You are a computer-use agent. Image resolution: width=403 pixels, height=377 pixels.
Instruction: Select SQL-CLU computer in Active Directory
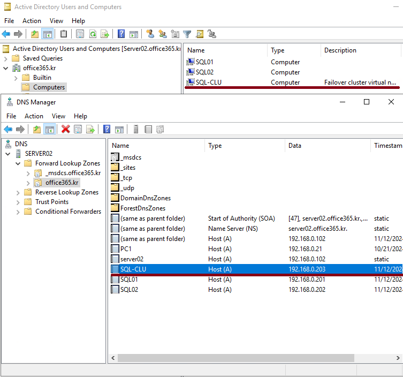point(208,82)
